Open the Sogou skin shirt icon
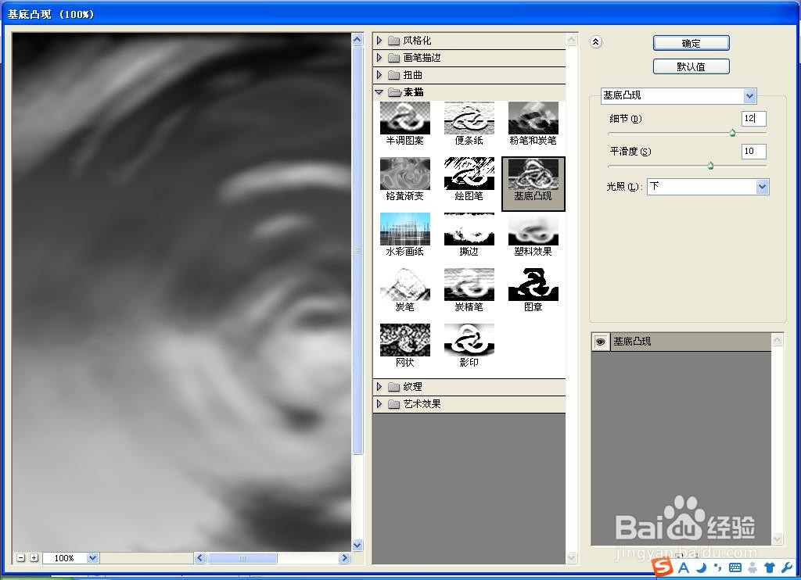801x580 pixels. point(770,567)
